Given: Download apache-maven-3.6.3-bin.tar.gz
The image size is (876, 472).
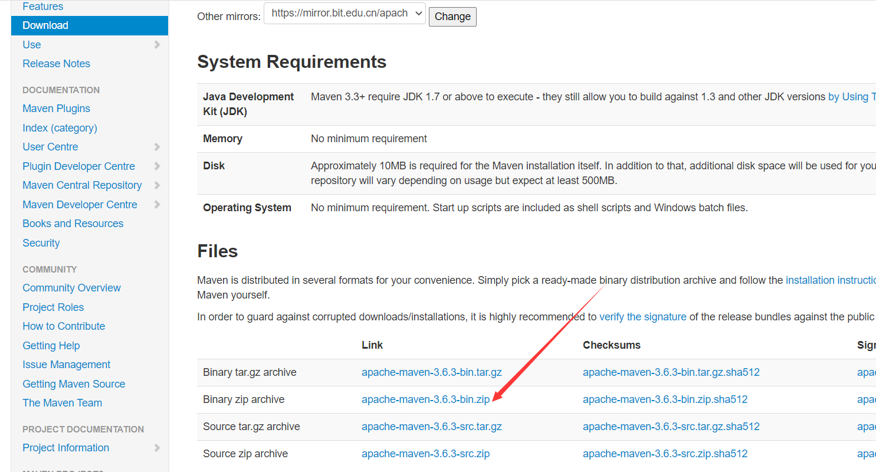Looking at the screenshot, I should coord(432,372).
